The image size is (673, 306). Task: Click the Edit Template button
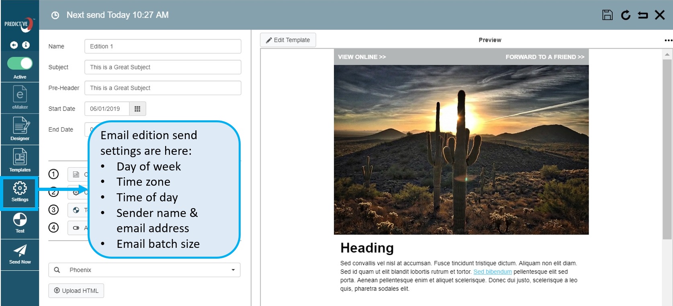pyautogui.click(x=288, y=40)
